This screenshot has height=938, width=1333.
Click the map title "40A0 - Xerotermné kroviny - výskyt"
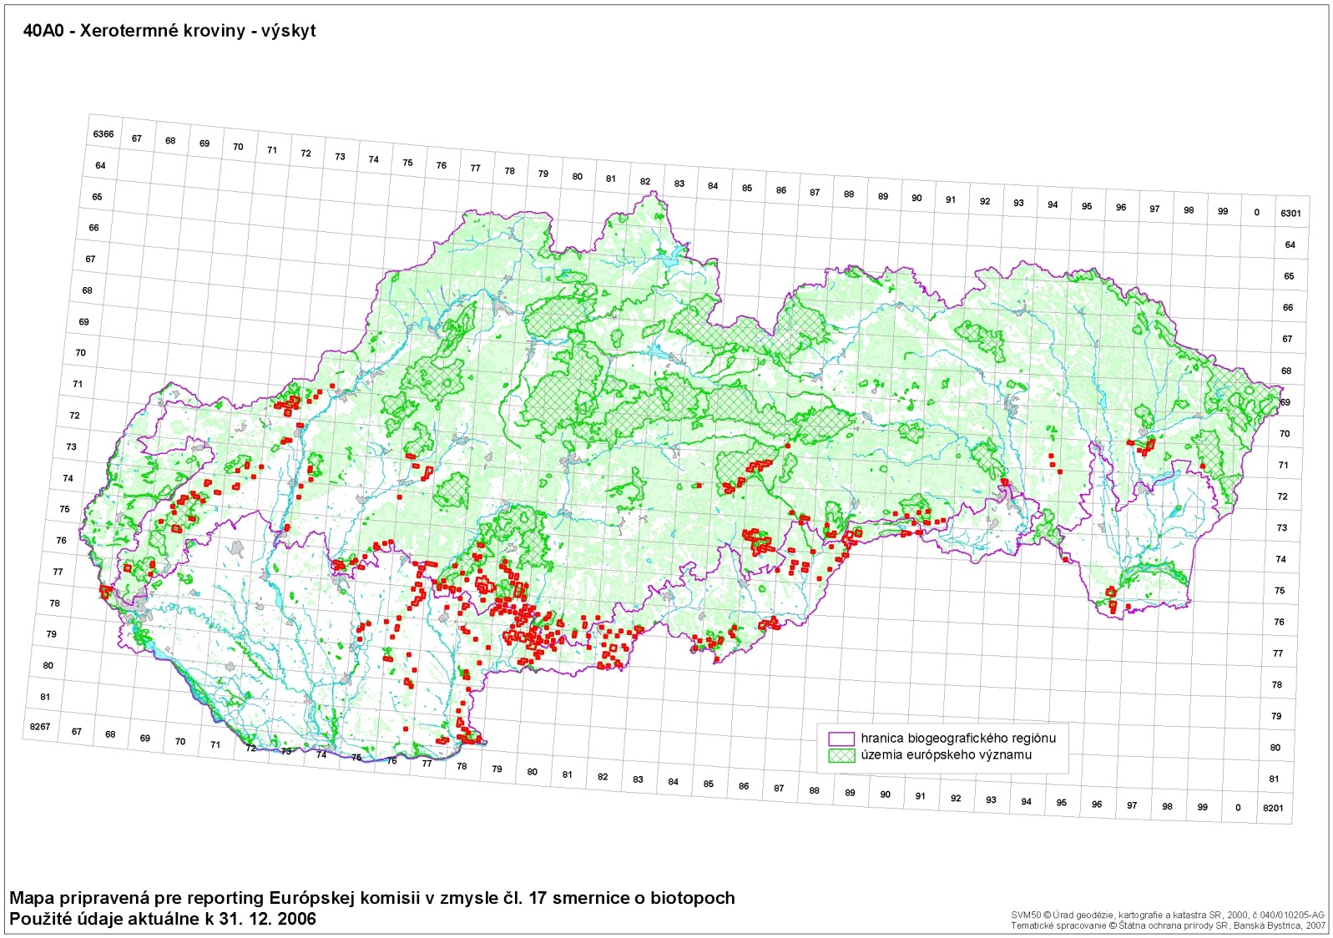pyautogui.click(x=169, y=31)
